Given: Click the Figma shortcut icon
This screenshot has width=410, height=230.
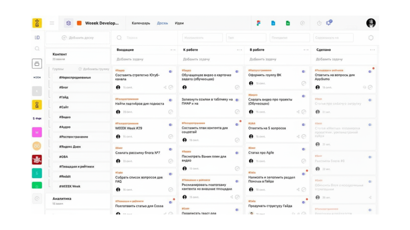Looking at the screenshot, I should pyautogui.click(x=259, y=23).
